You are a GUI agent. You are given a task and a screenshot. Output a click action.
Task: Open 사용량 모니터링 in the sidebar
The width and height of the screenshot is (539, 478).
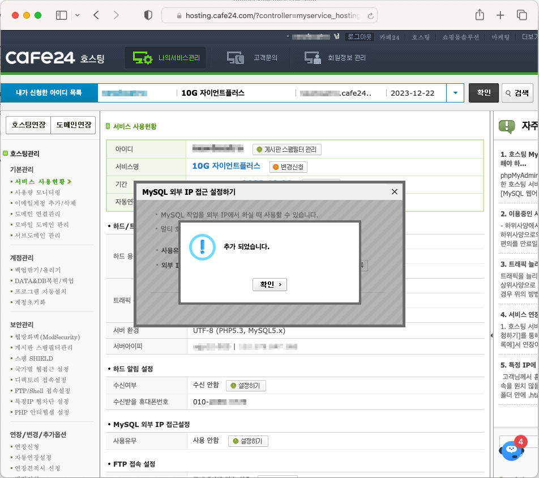[37, 193]
